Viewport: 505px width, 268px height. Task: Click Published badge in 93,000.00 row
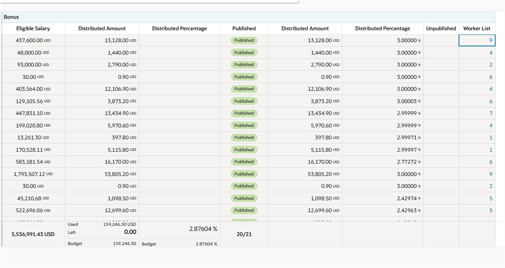pos(244,65)
